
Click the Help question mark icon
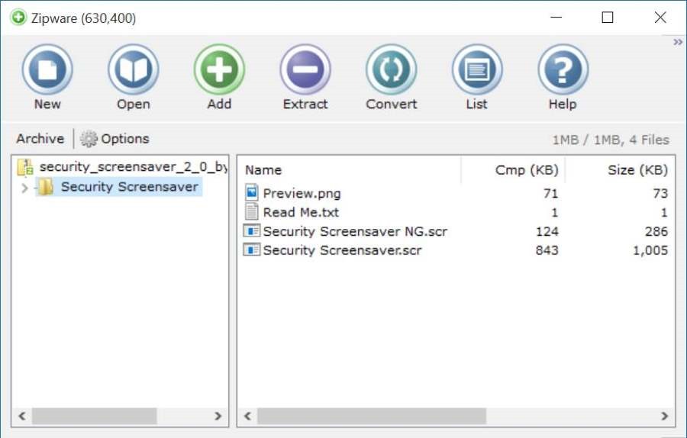click(563, 70)
